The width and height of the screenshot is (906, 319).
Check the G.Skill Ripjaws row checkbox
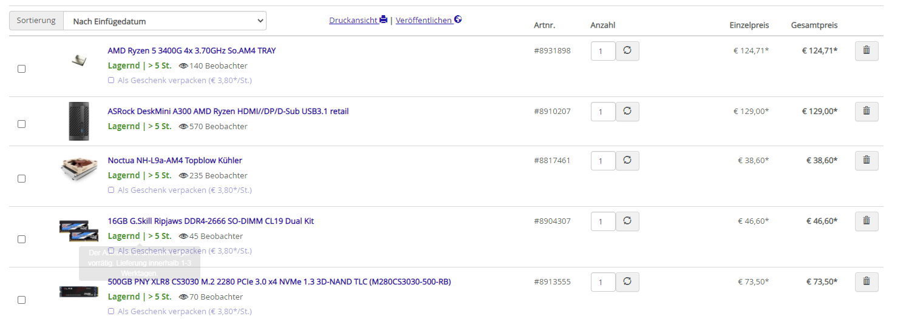pos(22,239)
